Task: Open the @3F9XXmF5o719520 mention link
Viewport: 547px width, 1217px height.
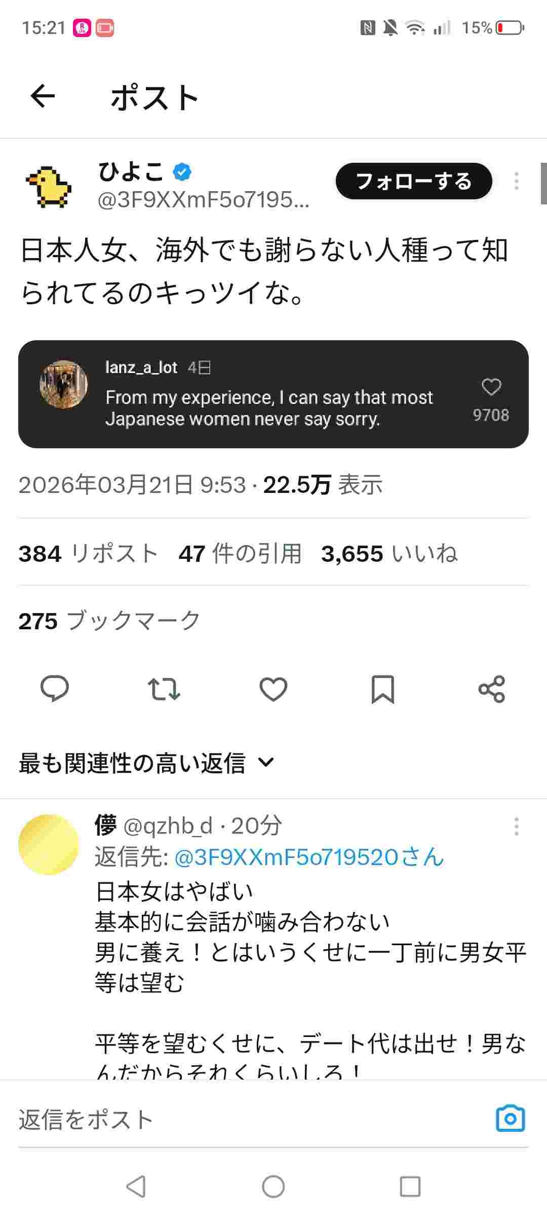Action: [x=309, y=857]
